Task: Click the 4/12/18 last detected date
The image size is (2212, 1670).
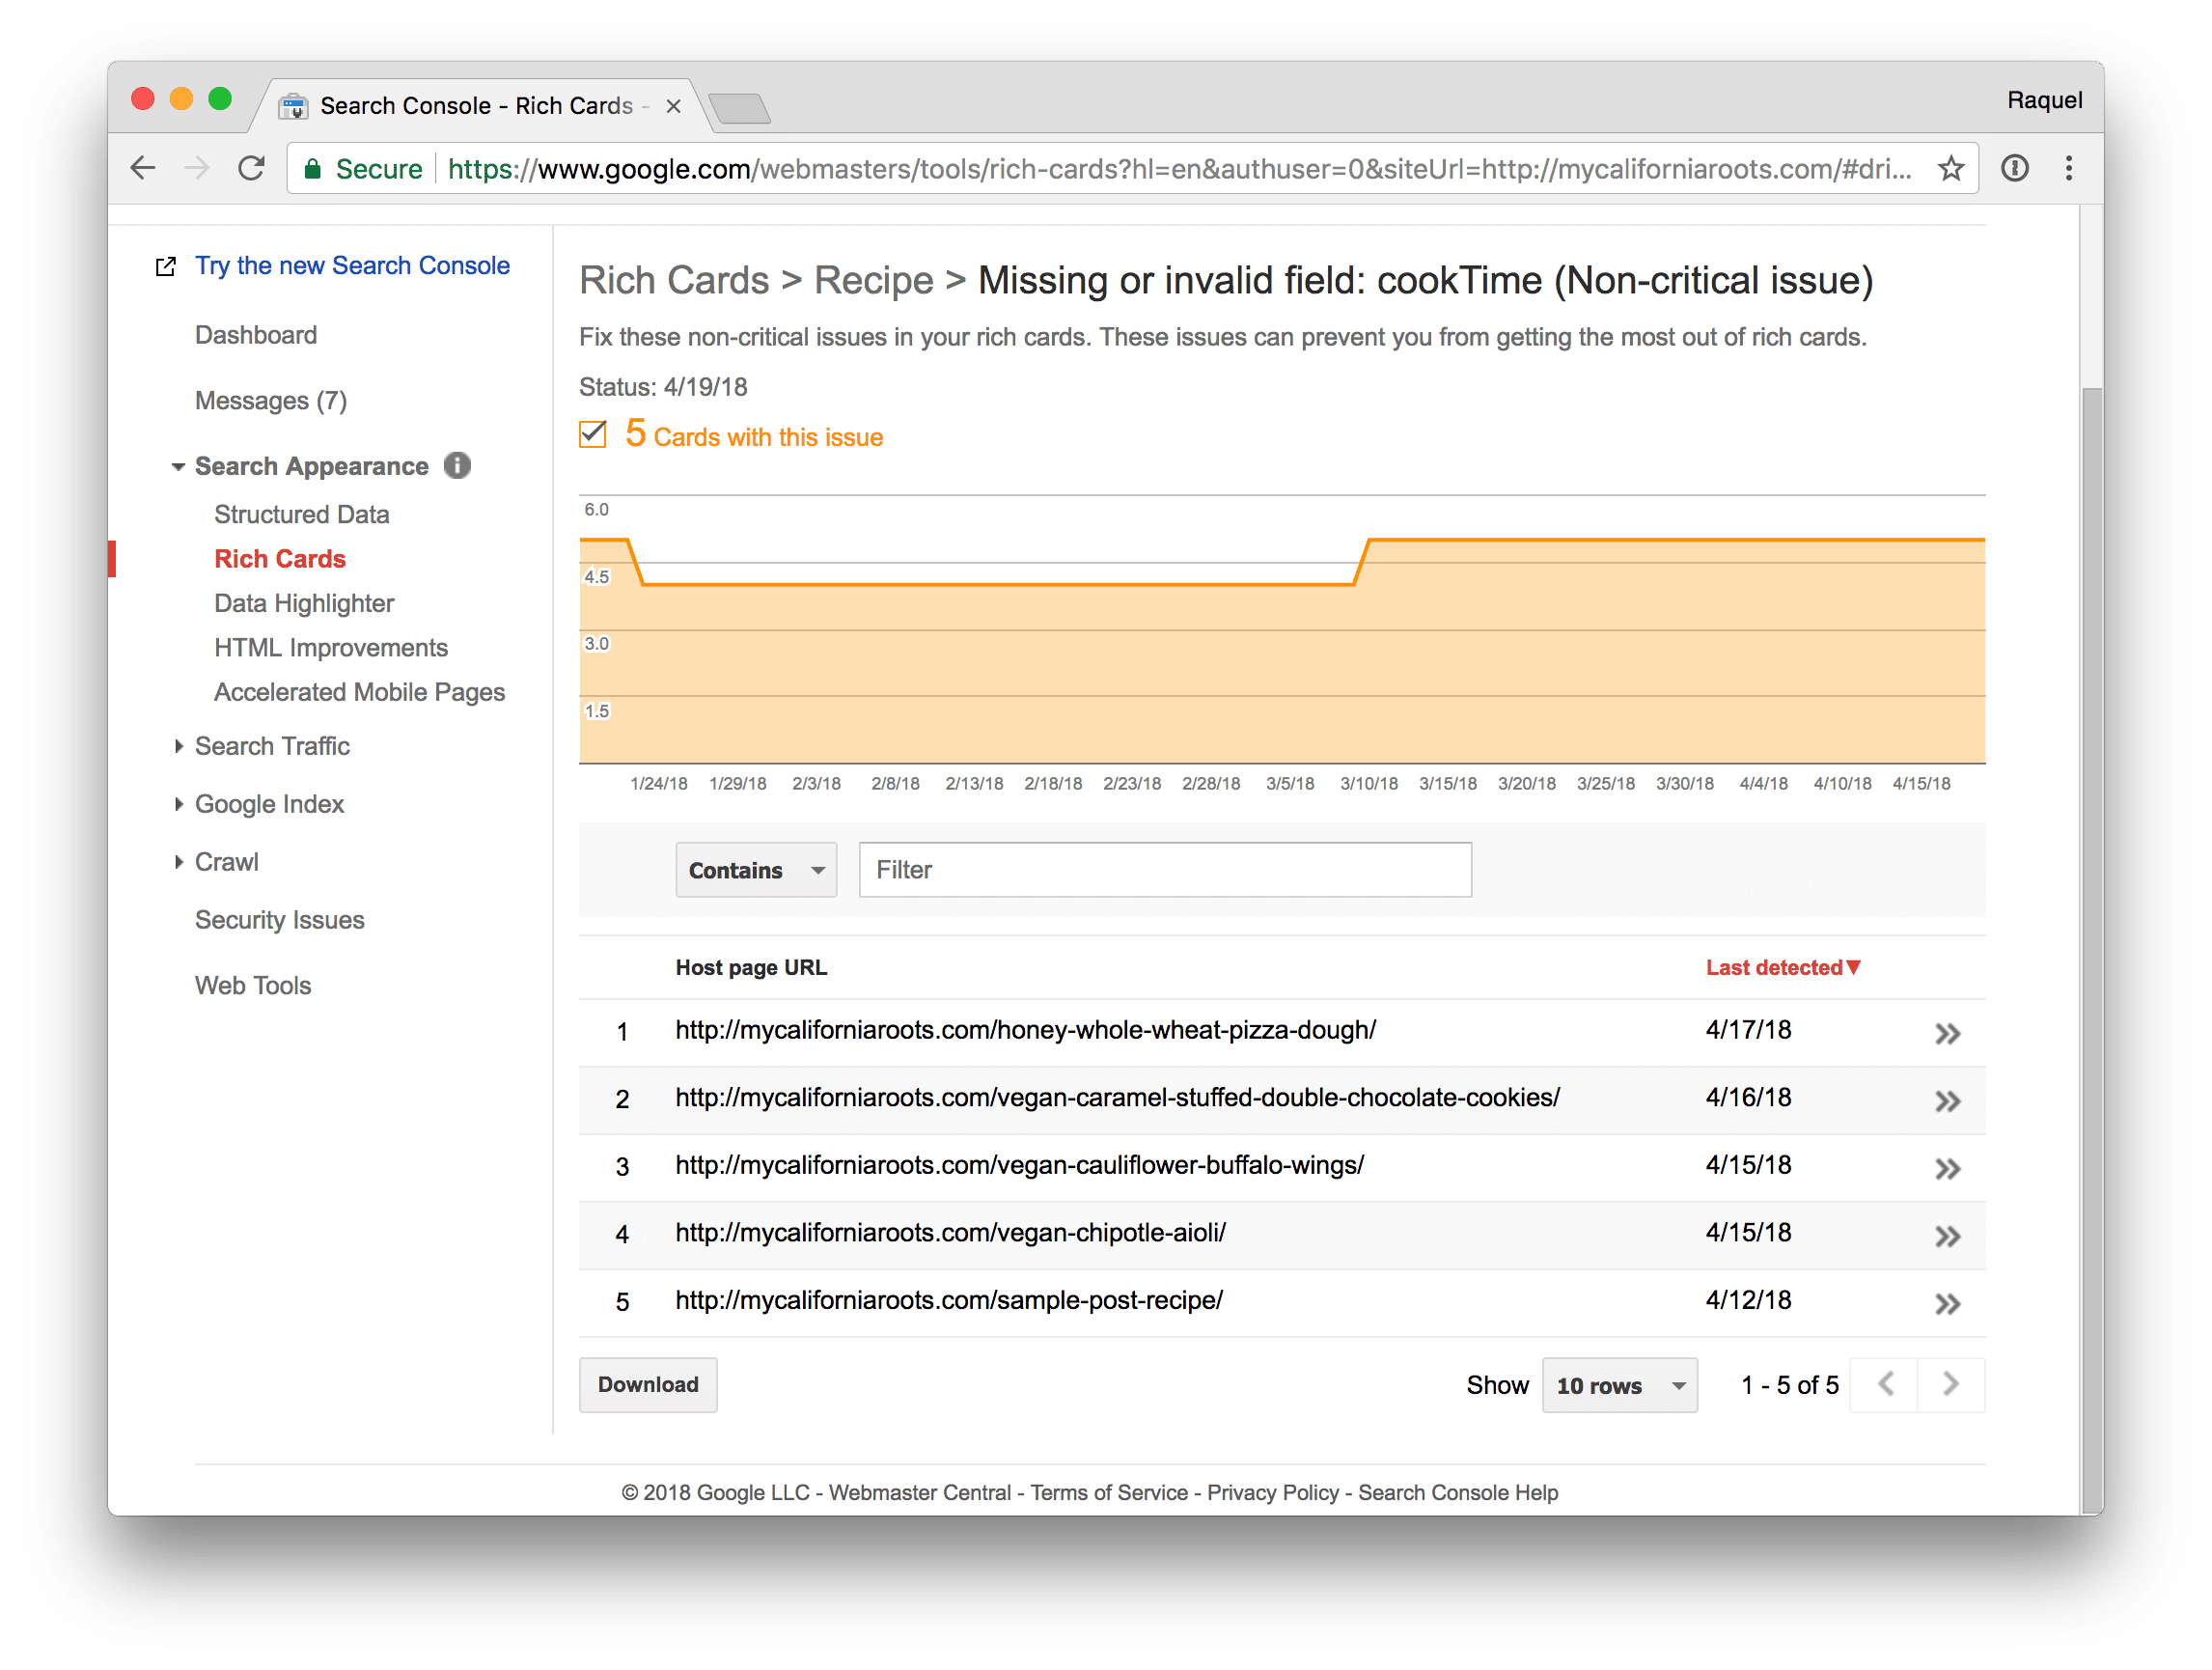Action: tap(1747, 1300)
